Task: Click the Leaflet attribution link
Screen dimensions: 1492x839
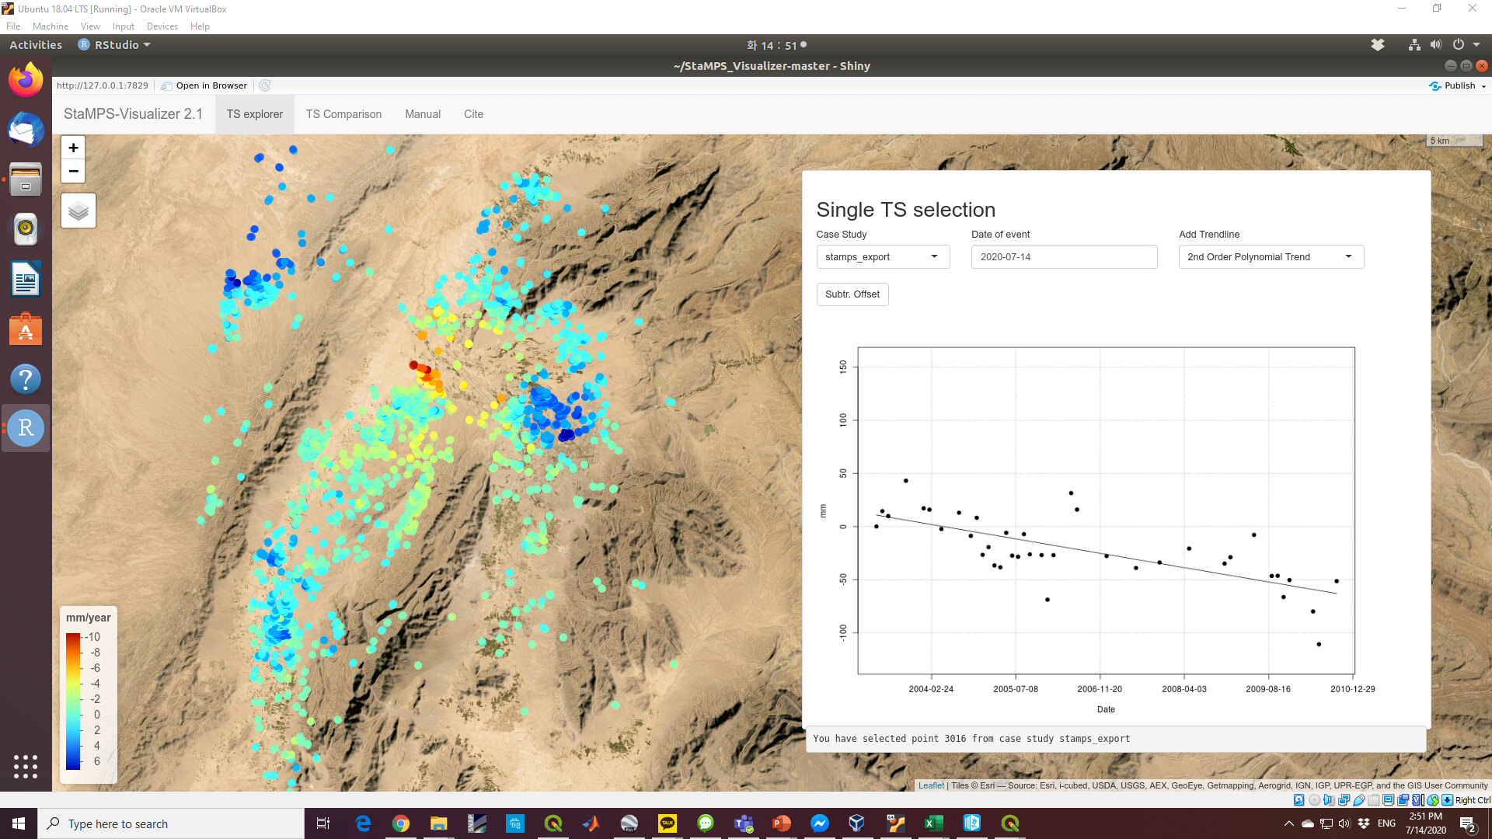Action: point(931,785)
